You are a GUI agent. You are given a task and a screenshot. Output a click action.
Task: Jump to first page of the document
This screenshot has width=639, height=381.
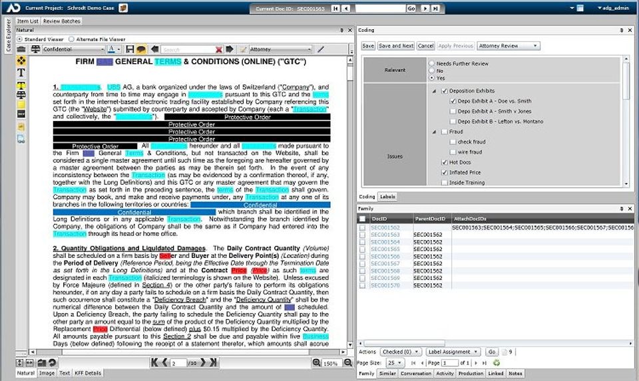[x=154, y=362]
